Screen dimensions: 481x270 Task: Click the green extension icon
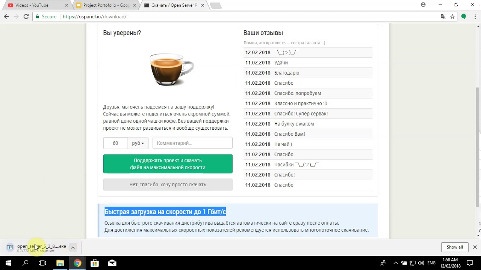463,16
